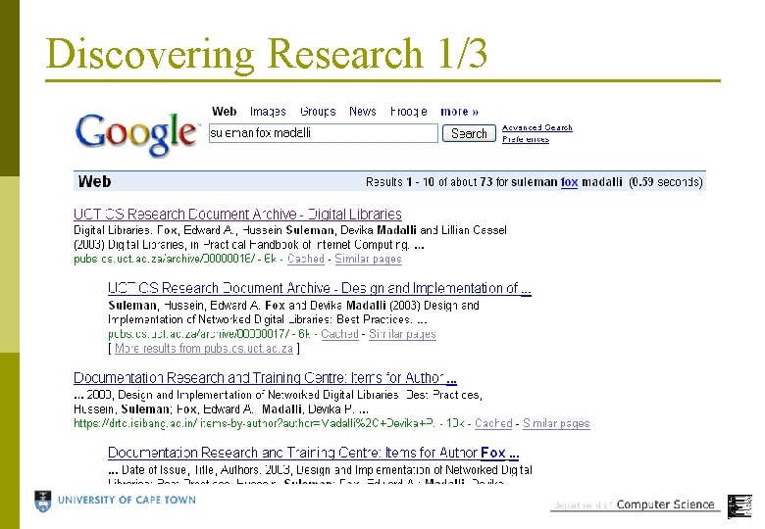Click the green drtc.isibang.ac.in items-by-author URL
The image size is (765, 529).
(254, 423)
